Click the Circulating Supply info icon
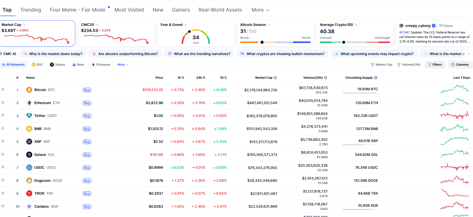The image size is (473, 217). click(x=376, y=78)
